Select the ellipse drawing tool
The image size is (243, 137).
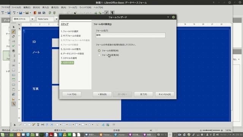pos(29,125)
